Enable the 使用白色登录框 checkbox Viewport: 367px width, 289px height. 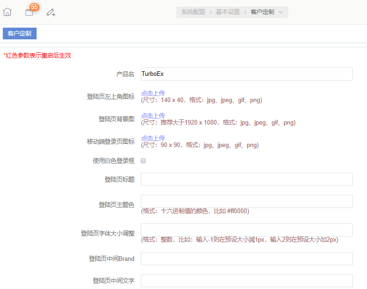click(144, 161)
